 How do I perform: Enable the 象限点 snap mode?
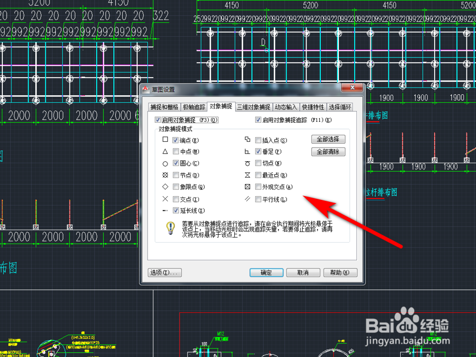(176, 187)
